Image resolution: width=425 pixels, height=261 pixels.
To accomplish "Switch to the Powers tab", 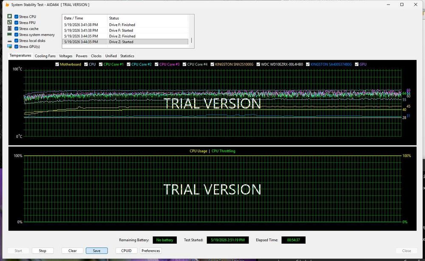I will tap(82, 56).
